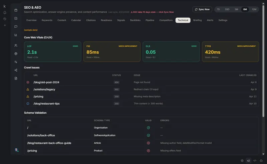Open the swap arrows icon in the sidebar

pyautogui.click(x=16, y=62)
